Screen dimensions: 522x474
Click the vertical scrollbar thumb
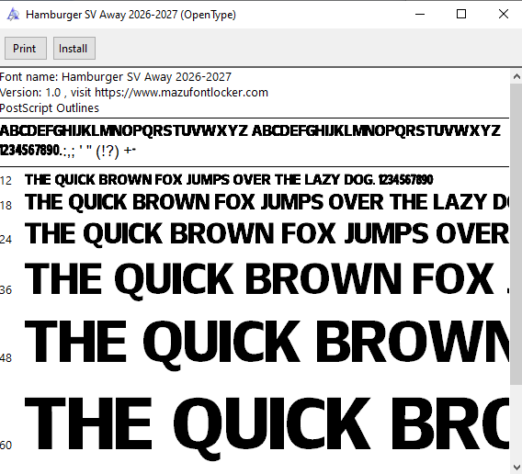click(x=516, y=233)
